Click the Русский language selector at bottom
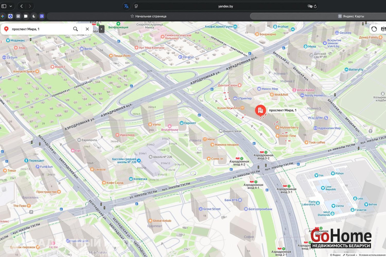The width and height of the screenshot is (386, 257). [350, 255]
